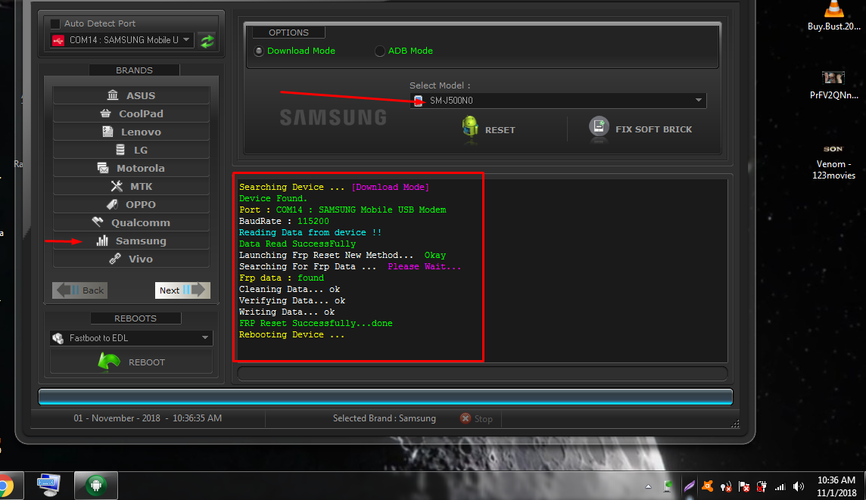Viewport: 866px width, 500px height.
Task: Click 'FRP Reset Successfully...done' log line
Action: tap(316, 324)
